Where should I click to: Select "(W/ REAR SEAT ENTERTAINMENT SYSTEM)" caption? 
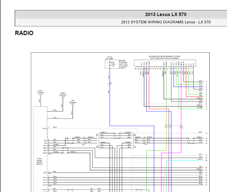coord(164,56)
